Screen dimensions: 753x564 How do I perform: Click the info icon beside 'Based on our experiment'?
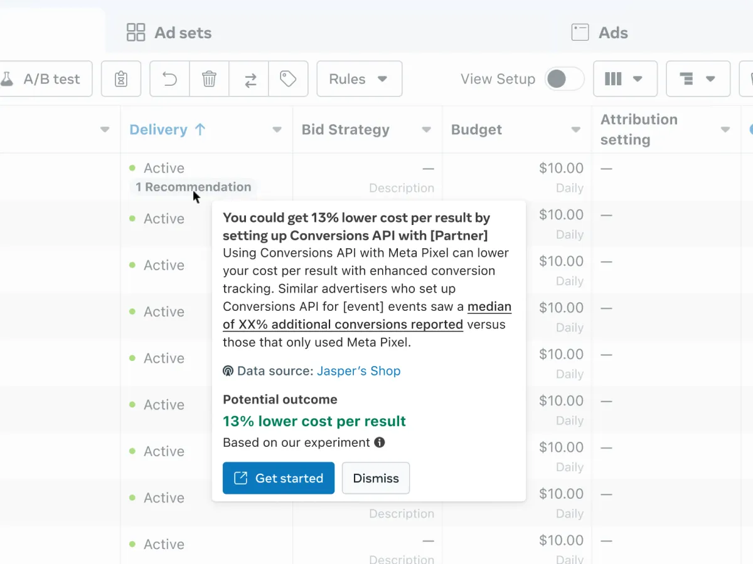pyautogui.click(x=380, y=442)
